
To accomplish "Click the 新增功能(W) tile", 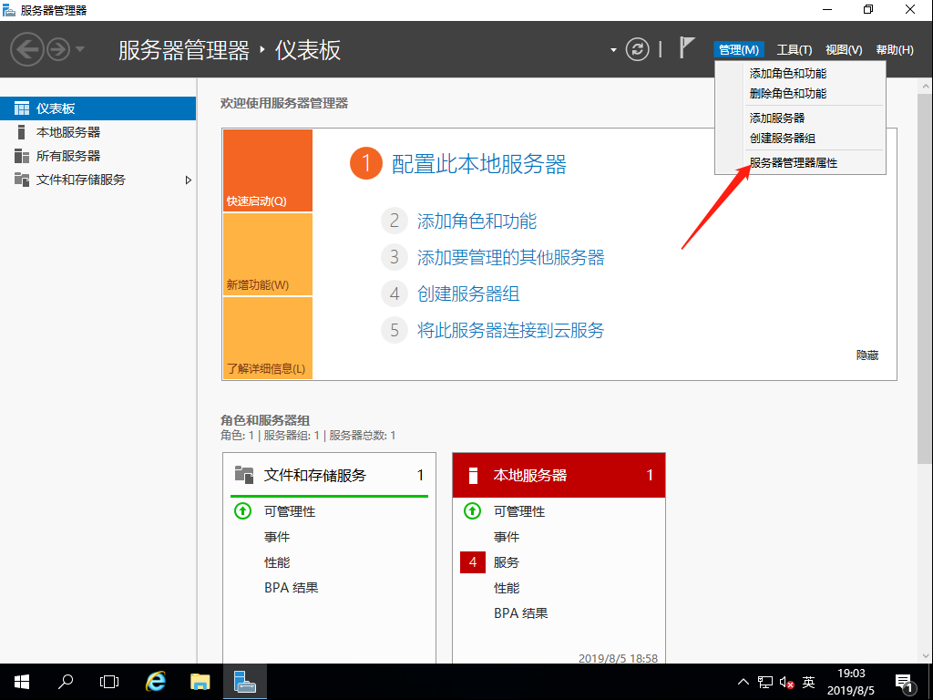I will tap(268, 254).
